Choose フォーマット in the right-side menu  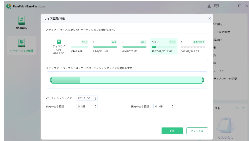(x=220, y=71)
